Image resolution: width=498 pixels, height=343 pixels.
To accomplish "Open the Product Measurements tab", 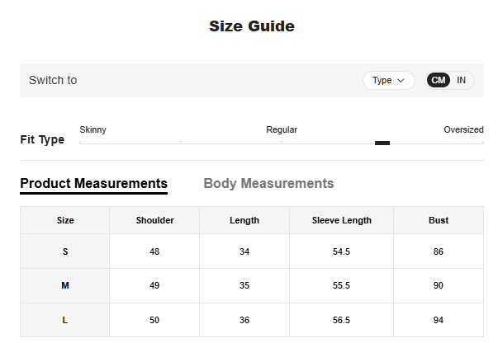I will tap(93, 183).
